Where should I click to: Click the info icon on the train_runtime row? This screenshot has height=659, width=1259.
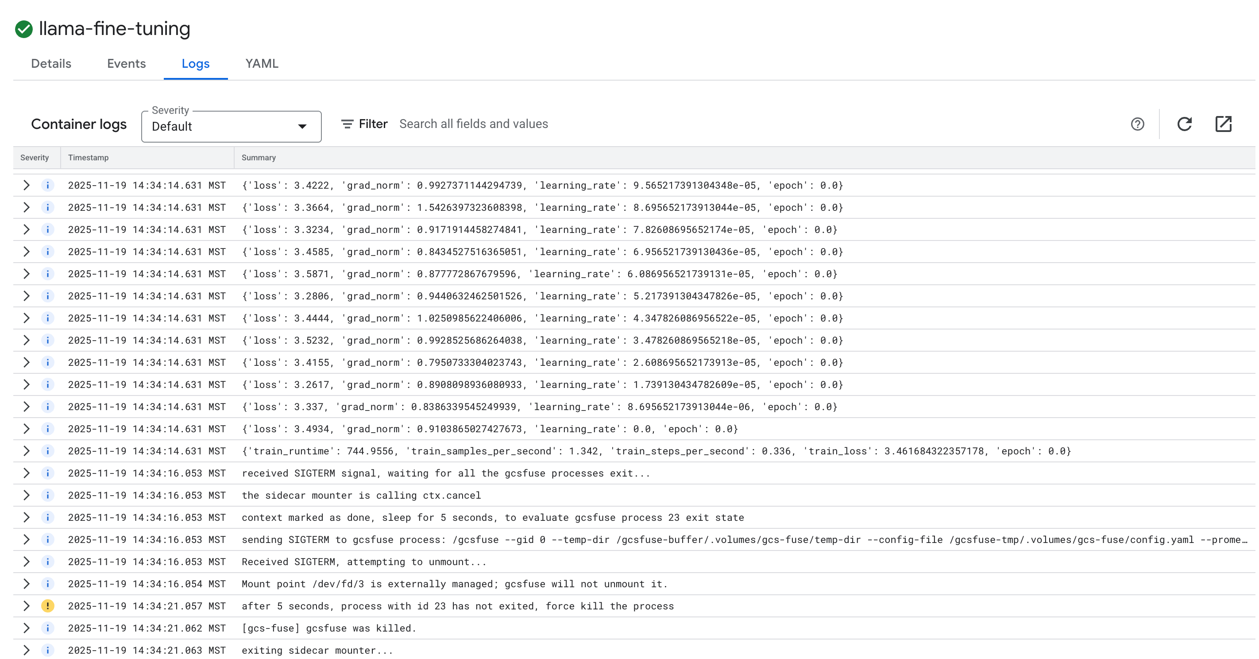click(47, 451)
